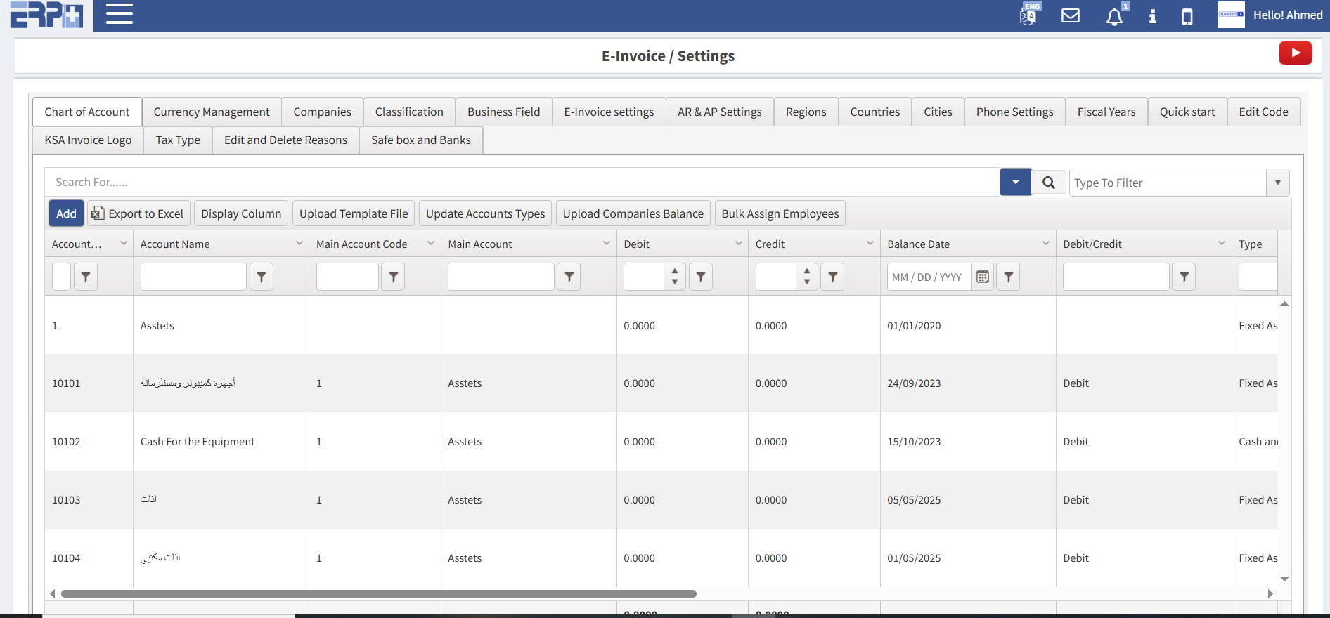Click the horizontal scrollbar of the grid
This screenshot has width=1330, height=618.
pos(378,594)
